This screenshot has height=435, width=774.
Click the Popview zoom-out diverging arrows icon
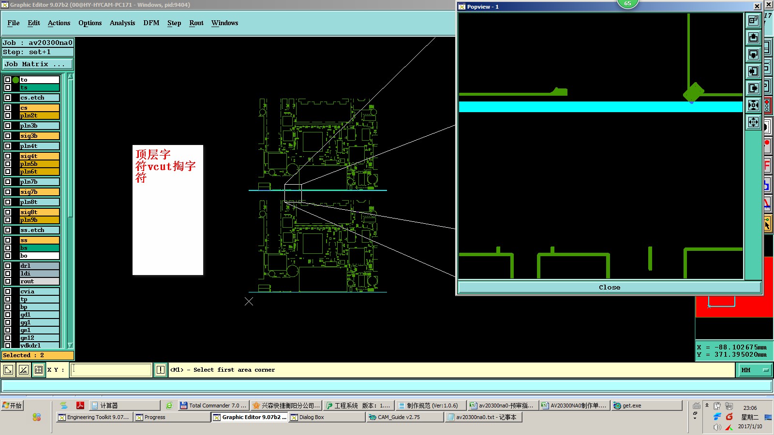(753, 122)
